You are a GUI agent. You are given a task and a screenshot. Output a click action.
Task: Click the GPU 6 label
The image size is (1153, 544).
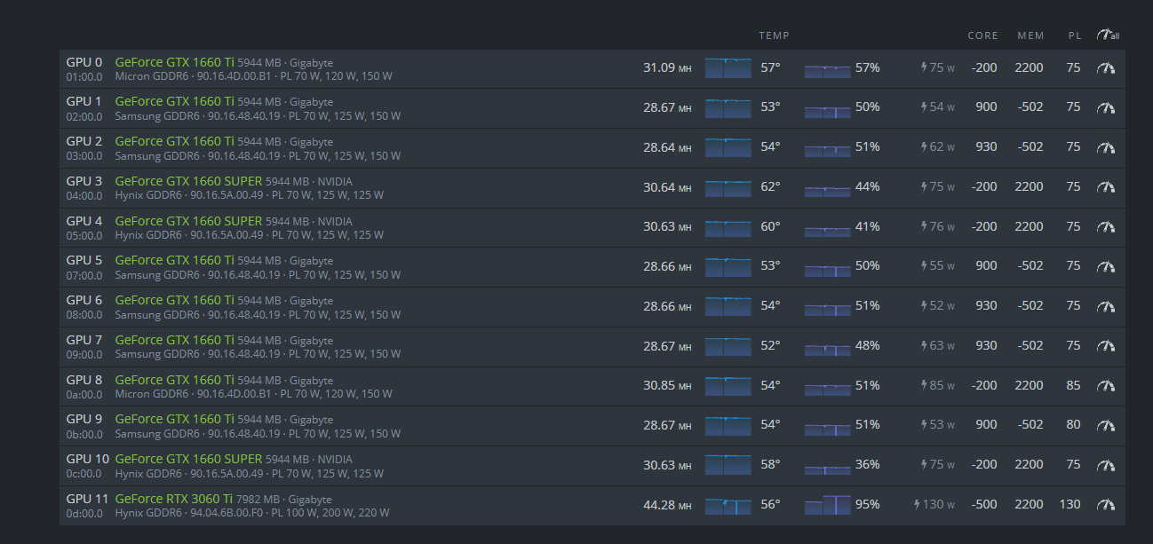pos(83,300)
